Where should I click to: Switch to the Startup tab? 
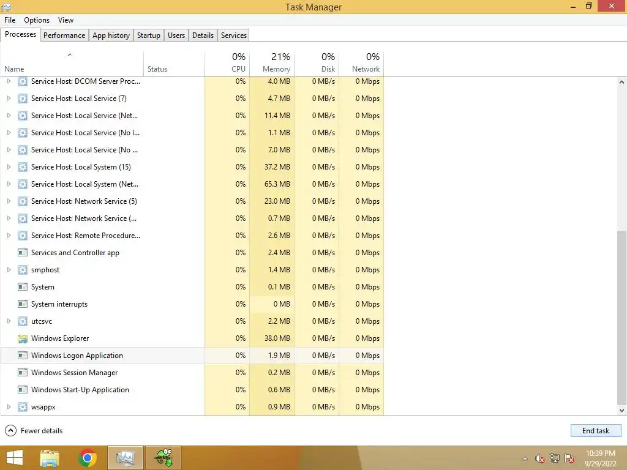click(x=149, y=35)
